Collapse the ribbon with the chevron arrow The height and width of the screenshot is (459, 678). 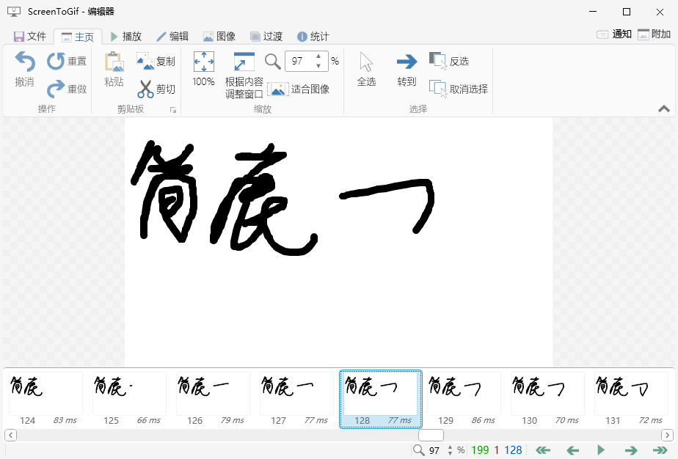point(664,107)
